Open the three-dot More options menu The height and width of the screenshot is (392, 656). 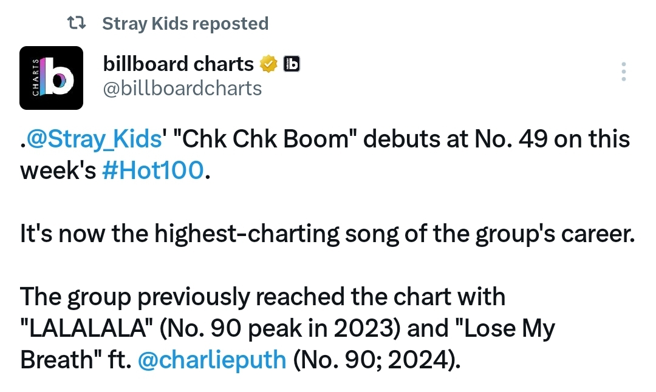[x=623, y=72]
